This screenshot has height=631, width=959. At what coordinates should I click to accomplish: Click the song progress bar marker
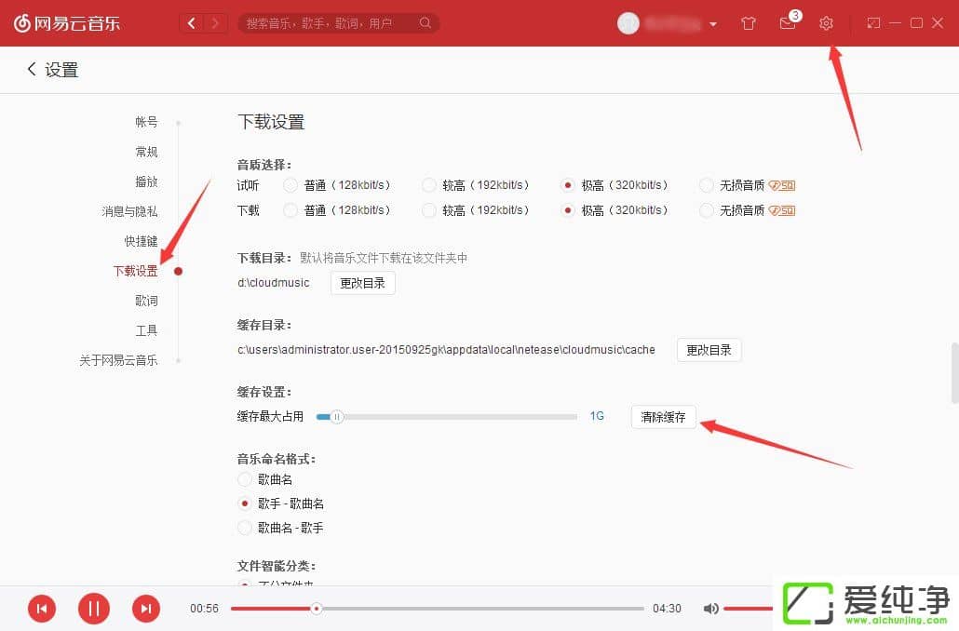317,608
